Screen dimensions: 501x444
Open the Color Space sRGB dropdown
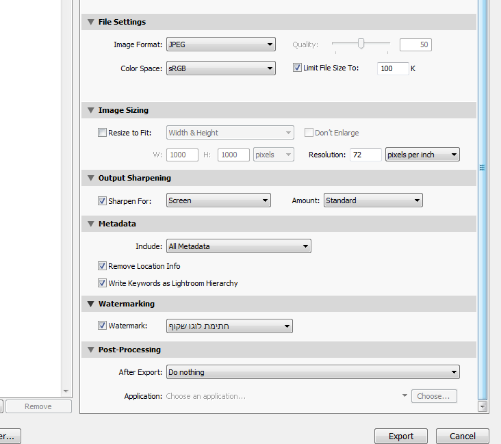click(221, 68)
